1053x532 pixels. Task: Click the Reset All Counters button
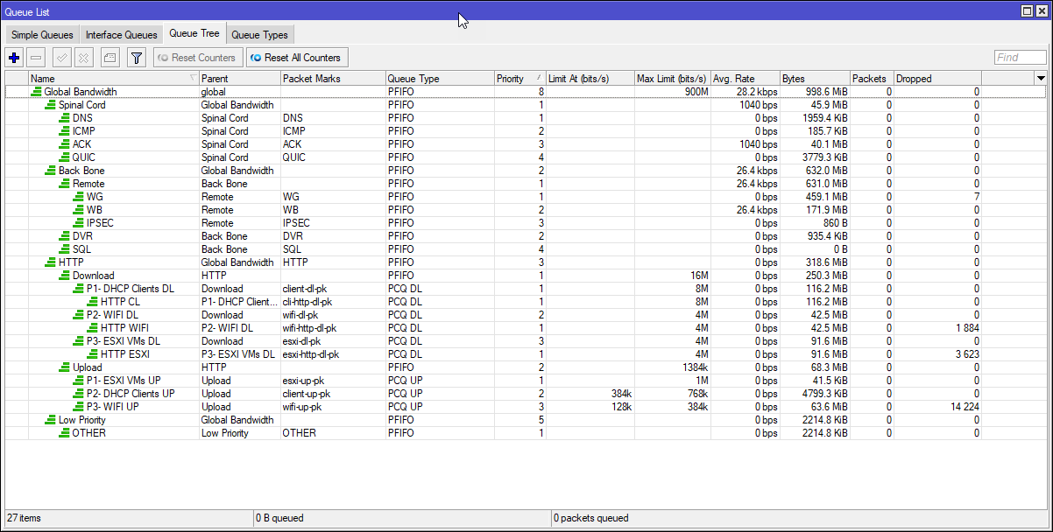point(297,58)
